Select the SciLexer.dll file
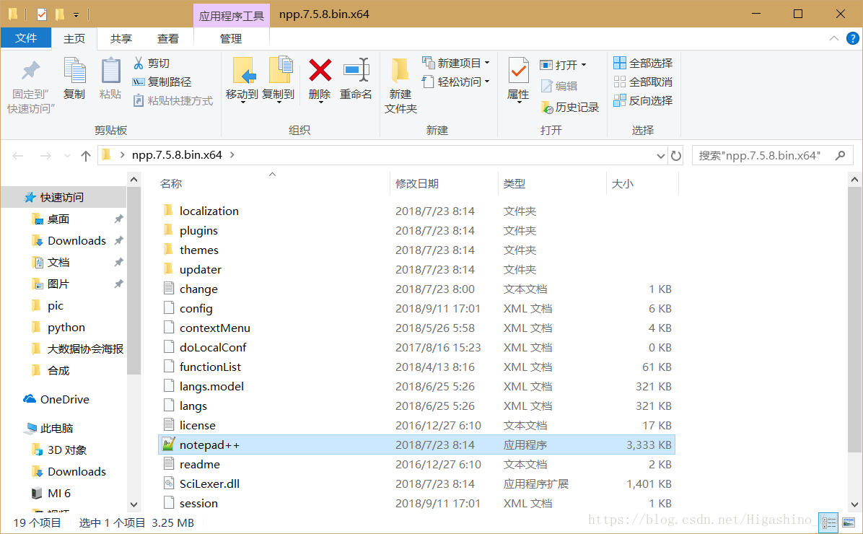 [x=416, y=484]
